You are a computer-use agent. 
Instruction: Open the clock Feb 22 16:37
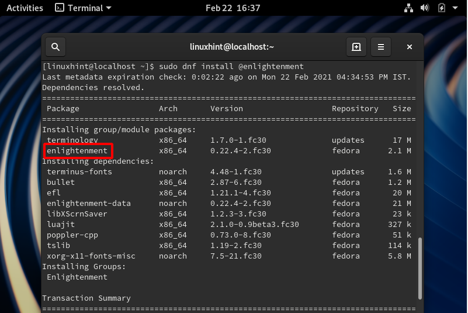click(233, 8)
